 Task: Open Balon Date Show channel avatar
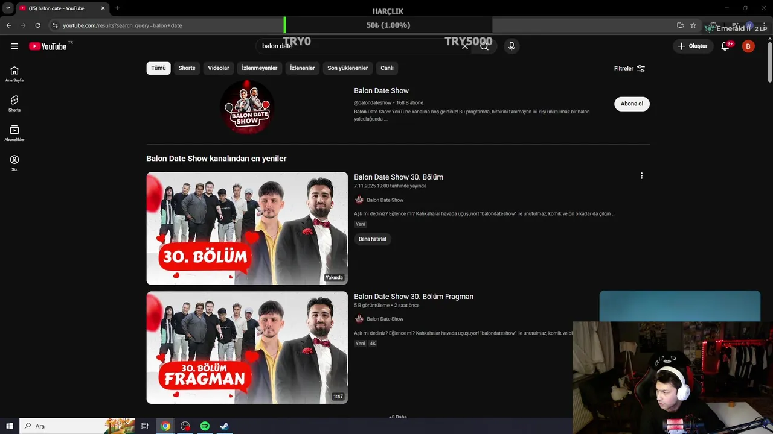(x=247, y=107)
